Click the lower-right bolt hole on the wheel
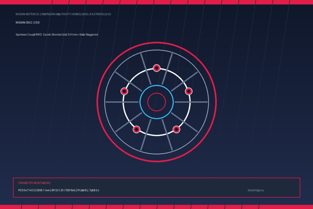Image resolution: width=313 pixels, height=209 pixels. tap(176, 129)
